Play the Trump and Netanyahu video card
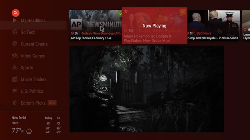250x140 pixels. (x=214, y=25)
